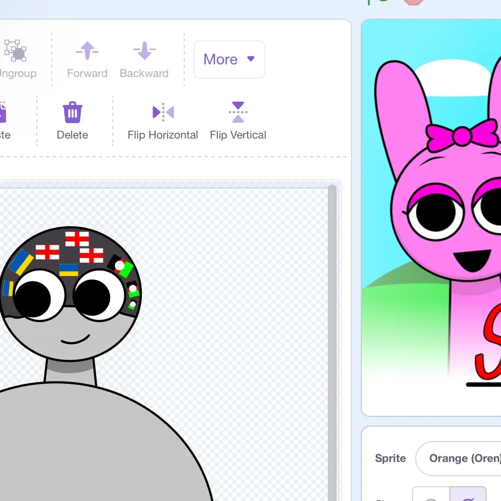Click the Backward button label
The image size is (501, 501).
(x=144, y=73)
